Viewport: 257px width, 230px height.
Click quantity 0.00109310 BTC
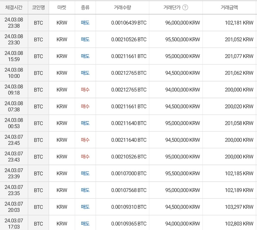(x=129, y=207)
